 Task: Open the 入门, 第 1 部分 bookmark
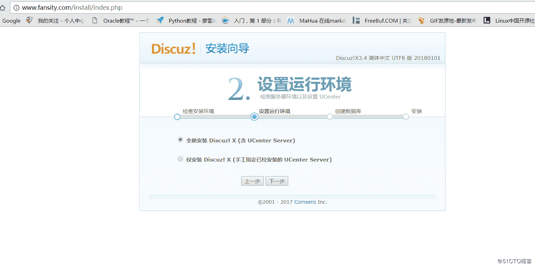point(258,21)
